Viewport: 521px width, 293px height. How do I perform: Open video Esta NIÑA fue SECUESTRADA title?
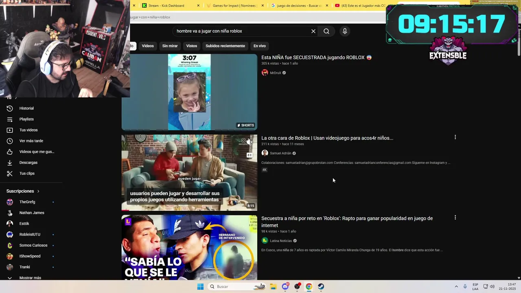tap(316, 57)
